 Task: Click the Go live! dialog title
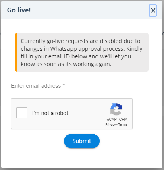pos(19,10)
